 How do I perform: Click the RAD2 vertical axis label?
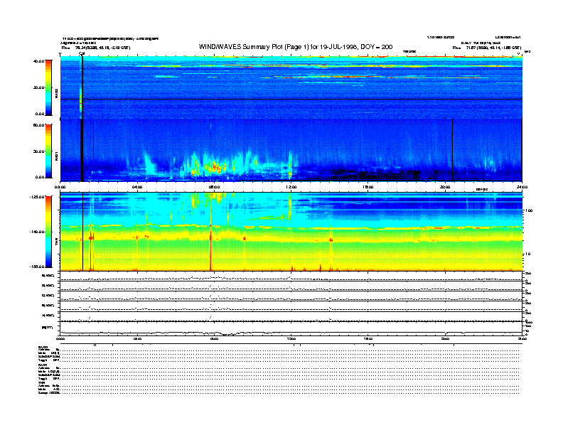tap(56, 93)
